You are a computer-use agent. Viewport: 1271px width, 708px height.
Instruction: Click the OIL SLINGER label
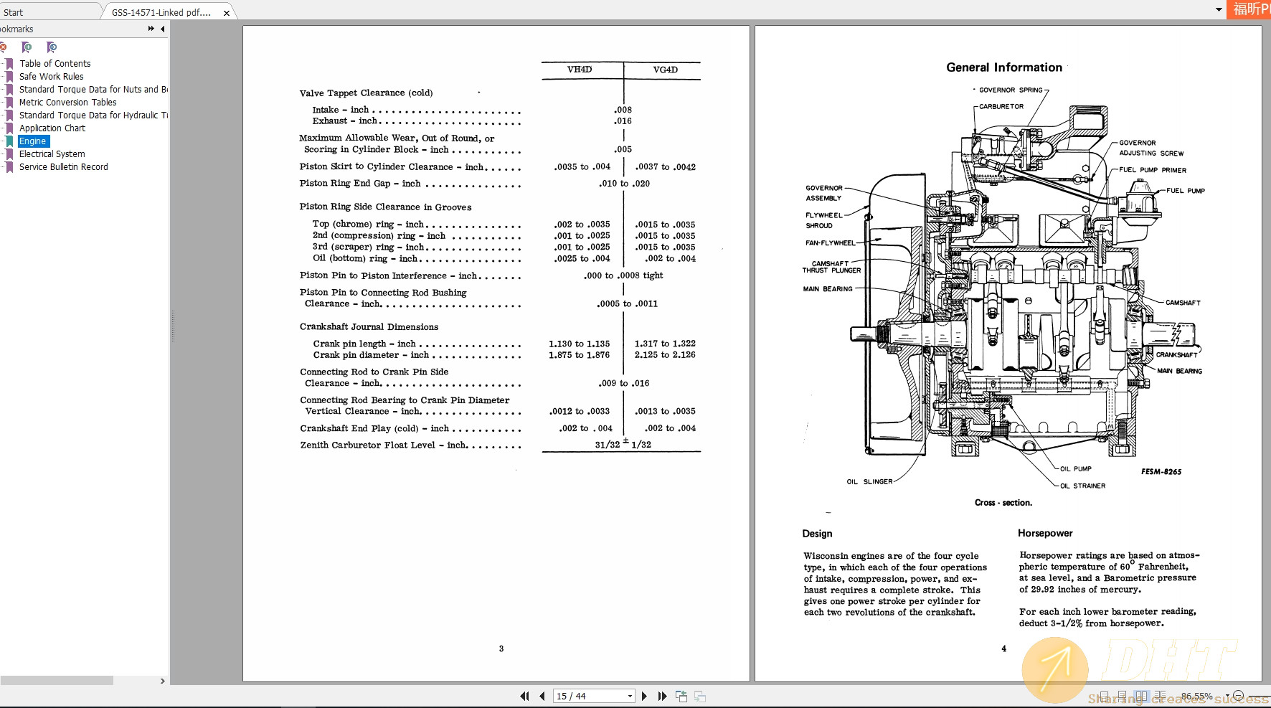(869, 482)
